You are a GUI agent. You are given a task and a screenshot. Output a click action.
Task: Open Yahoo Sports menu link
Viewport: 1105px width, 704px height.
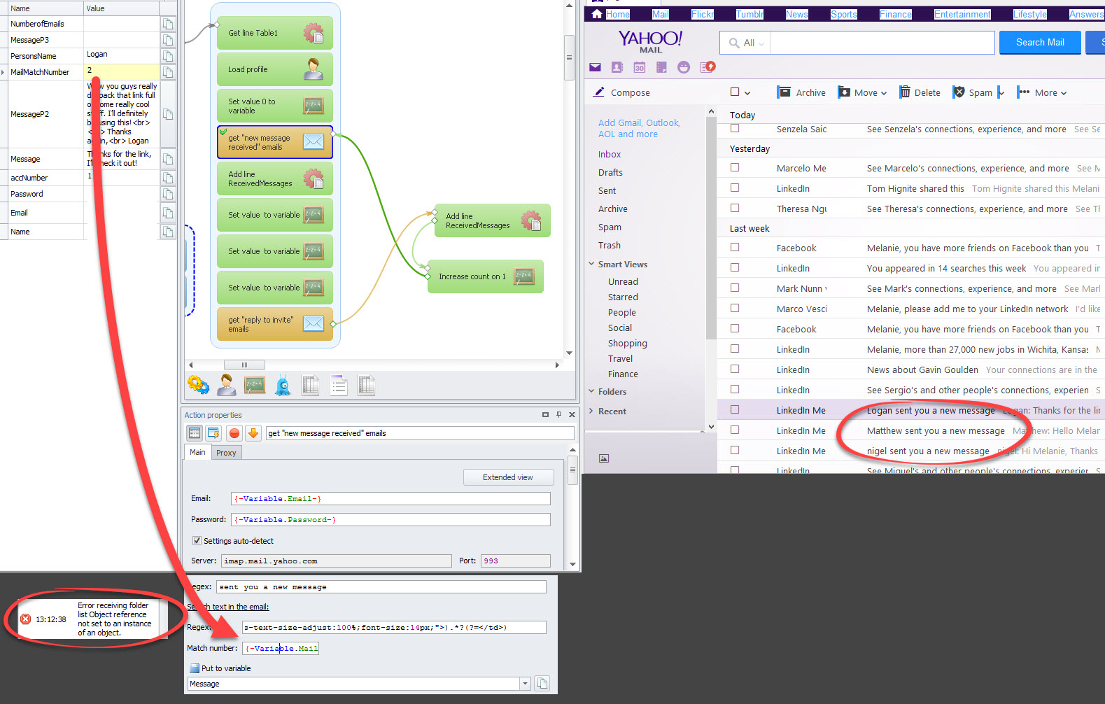click(843, 14)
